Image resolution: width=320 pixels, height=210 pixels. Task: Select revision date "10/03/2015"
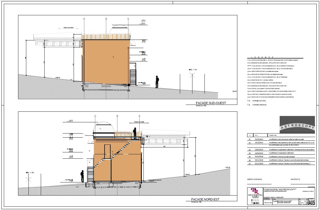click(259, 153)
